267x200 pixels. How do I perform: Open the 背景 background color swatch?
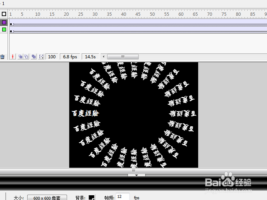91,197
